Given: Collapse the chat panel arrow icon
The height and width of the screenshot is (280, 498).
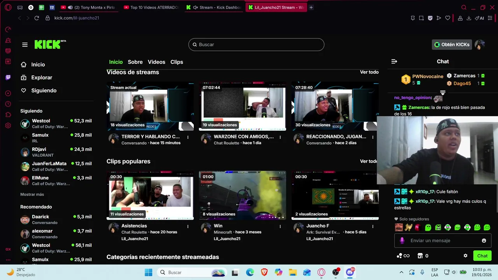Looking at the screenshot, I should [x=394, y=61].
